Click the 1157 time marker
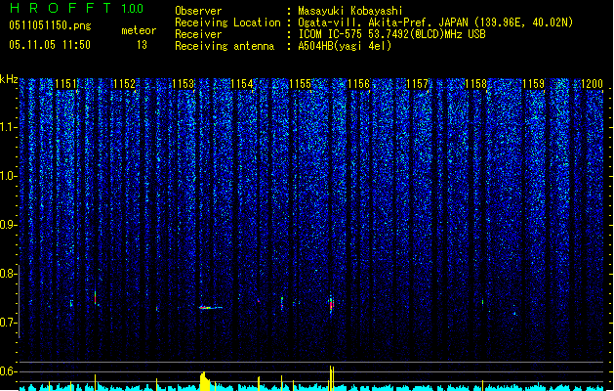This screenshot has width=614, height=391. pyautogui.click(x=417, y=84)
